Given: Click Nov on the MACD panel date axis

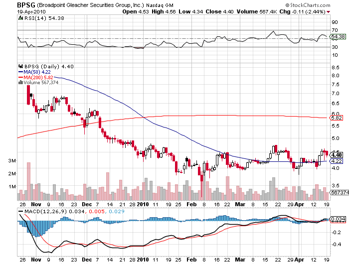Looking at the screenshot, I should [36, 260].
